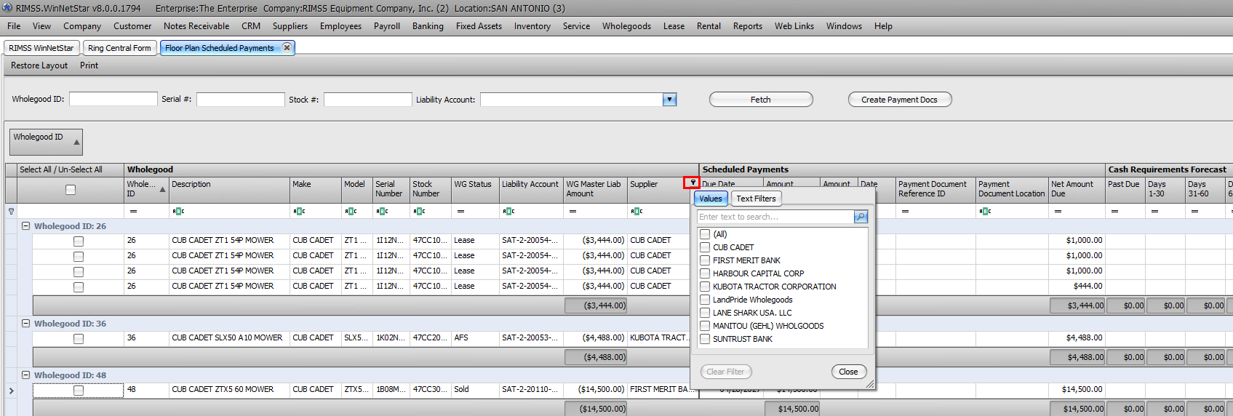Click the search magnifier icon in filter popup
Image resolution: width=1233 pixels, height=416 pixels.
tap(861, 217)
